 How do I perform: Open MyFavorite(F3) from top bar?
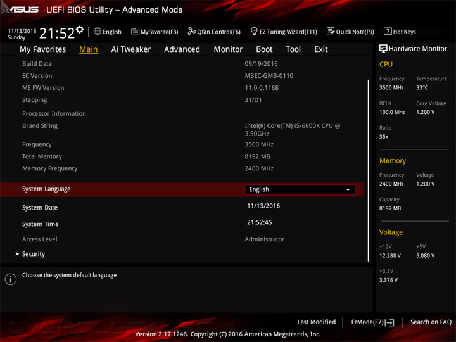coord(155,32)
